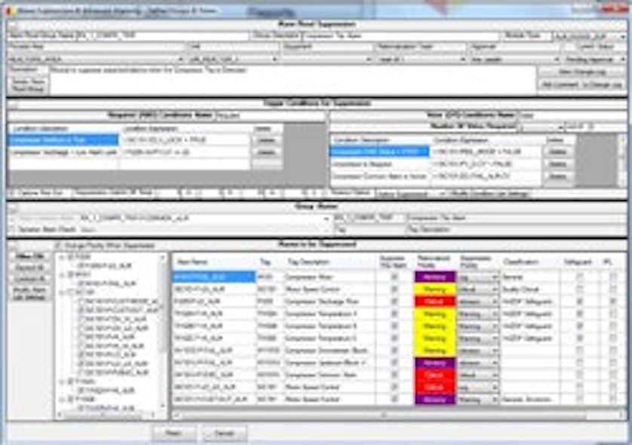Enable the Change Priority When Suppressed checkbox
Image resolution: width=632 pixels, height=445 pixels.
59,245
